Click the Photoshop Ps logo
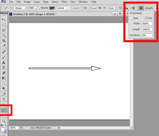The height and width of the screenshot is (136, 159). [x=3, y=2]
